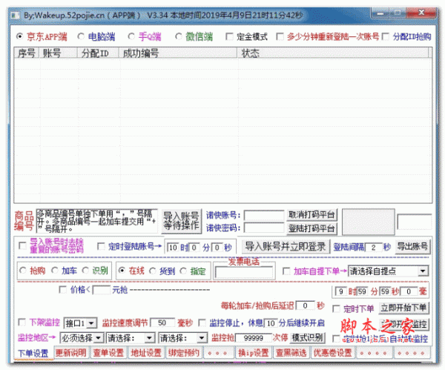Click the 序号 column header

[x=27, y=53]
